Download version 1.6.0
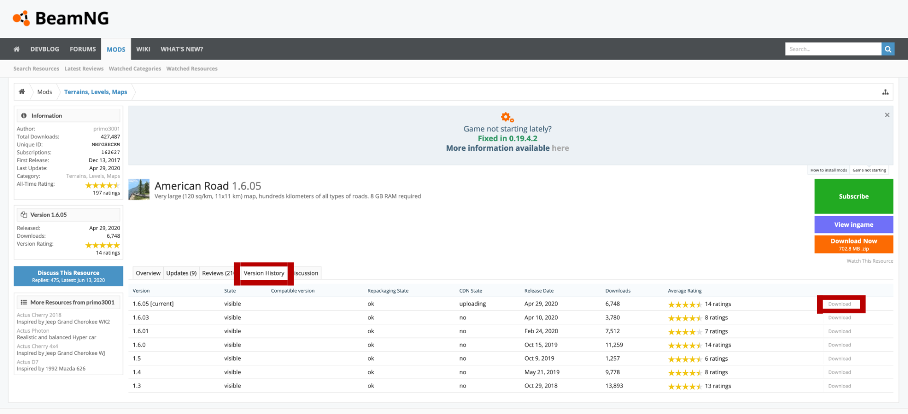Viewport: 908px width, 414px height. (x=839, y=345)
